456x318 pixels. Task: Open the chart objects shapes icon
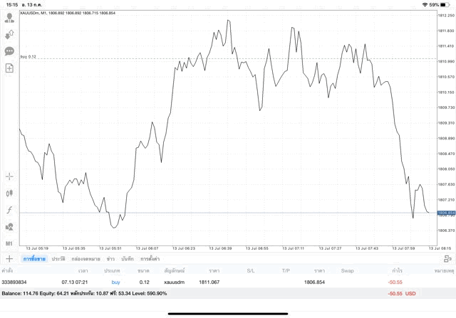coord(9,227)
